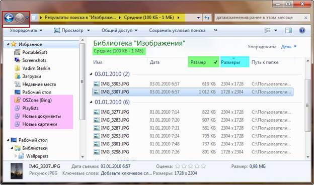The image size is (314, 185).
Task: Open the address bar history dropdown arrow
Action: coord(198,18)
